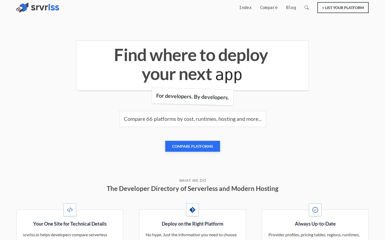Click the 'WHAT WE DO' label
Viewport: 385px width, 240px height.
pyautogui.click(x=192, y=181)
